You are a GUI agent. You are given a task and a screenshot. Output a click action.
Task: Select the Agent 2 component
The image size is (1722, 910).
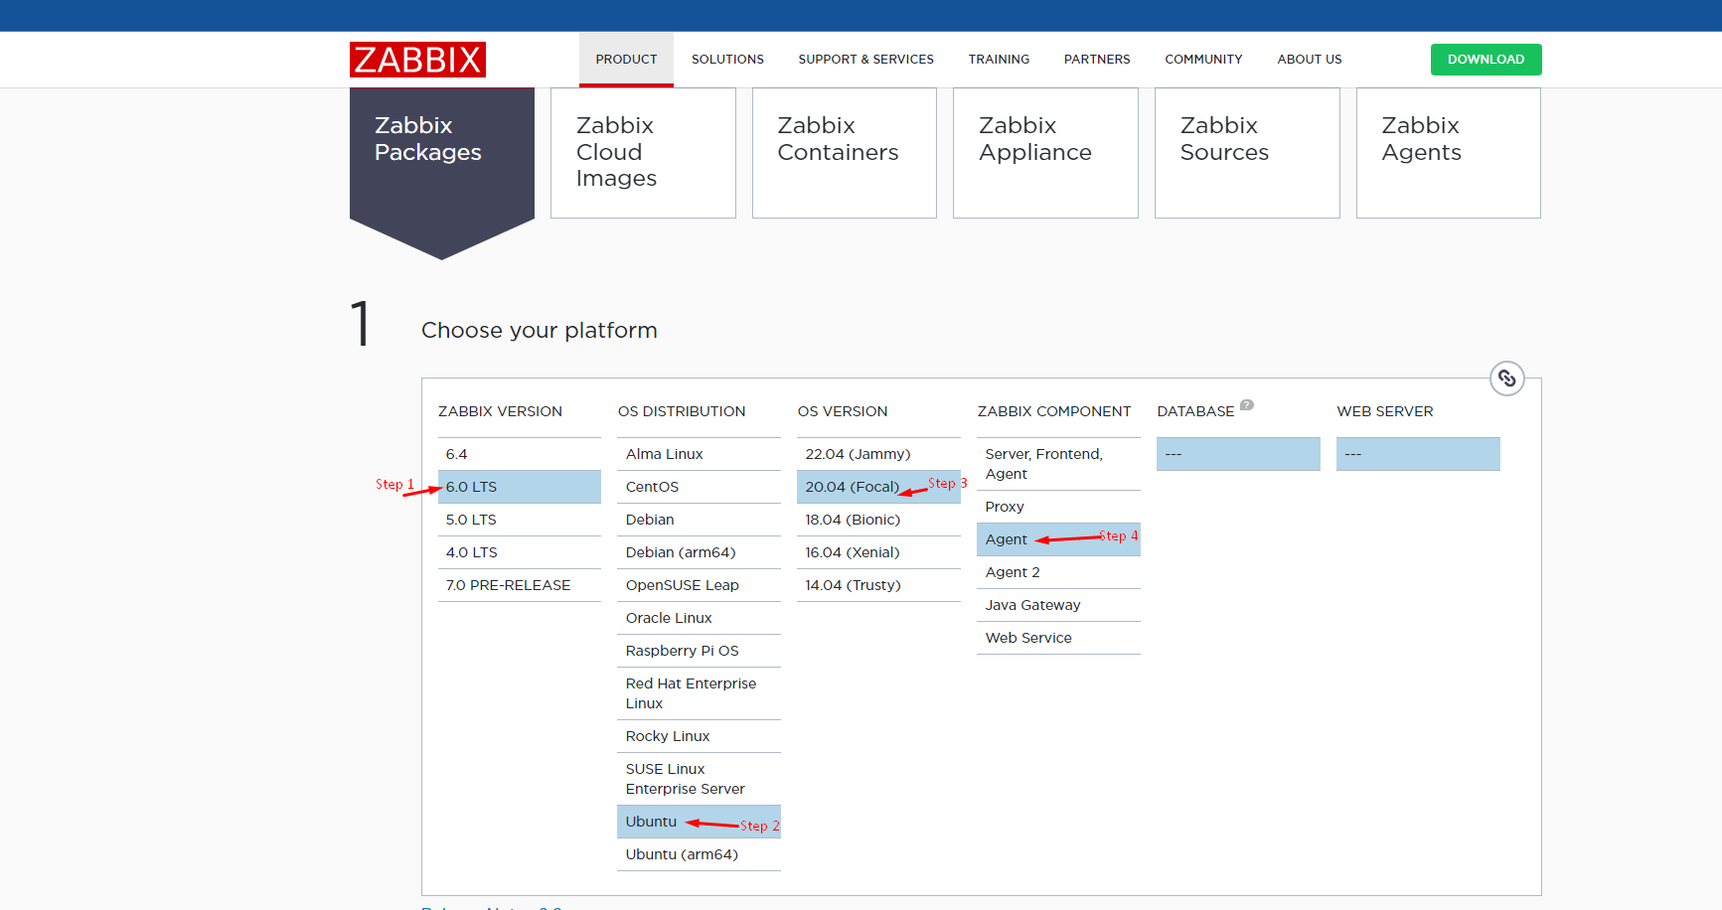point(1058,572)
